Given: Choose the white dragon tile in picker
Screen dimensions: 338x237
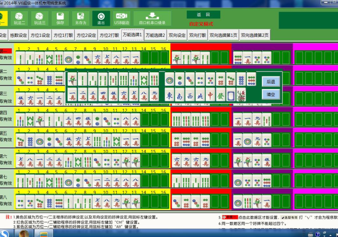Looking at the screenshot, I should pos(231,95).
